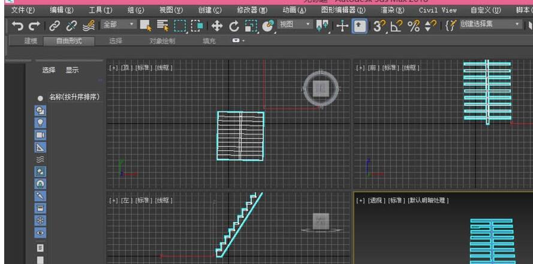Screen dimensions: 533x264
Task: Open the 创建(C) menu
Action: tap(210, 10)
